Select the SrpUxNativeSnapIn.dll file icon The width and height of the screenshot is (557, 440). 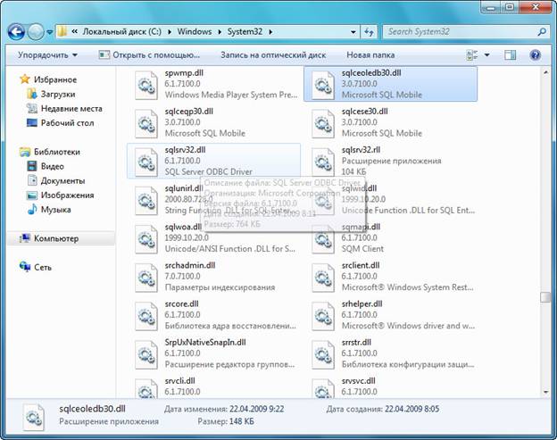coord(146,354)
